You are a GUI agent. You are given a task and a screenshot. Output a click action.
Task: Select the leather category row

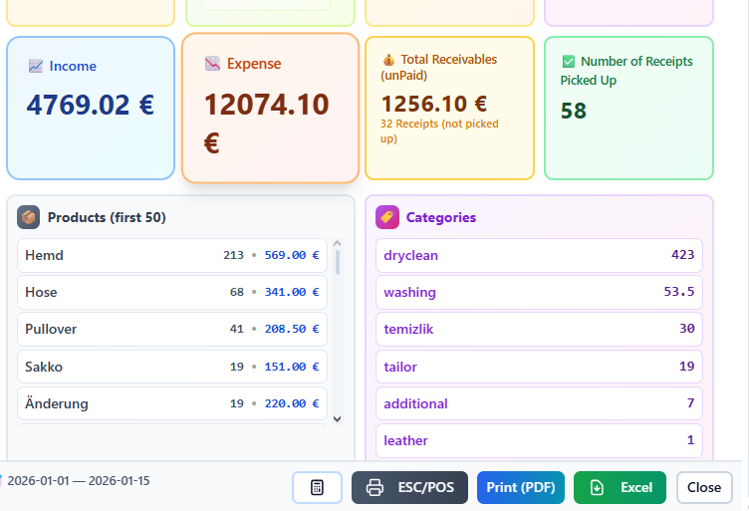(x=539, y=440)
